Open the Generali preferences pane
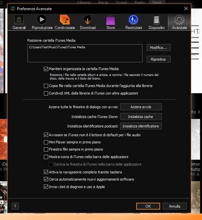 tap(19, 22)
